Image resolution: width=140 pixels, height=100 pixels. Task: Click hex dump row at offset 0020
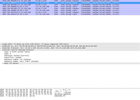(35, 93)
